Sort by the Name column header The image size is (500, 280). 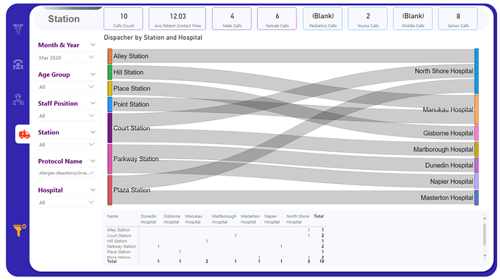(112, 216)
